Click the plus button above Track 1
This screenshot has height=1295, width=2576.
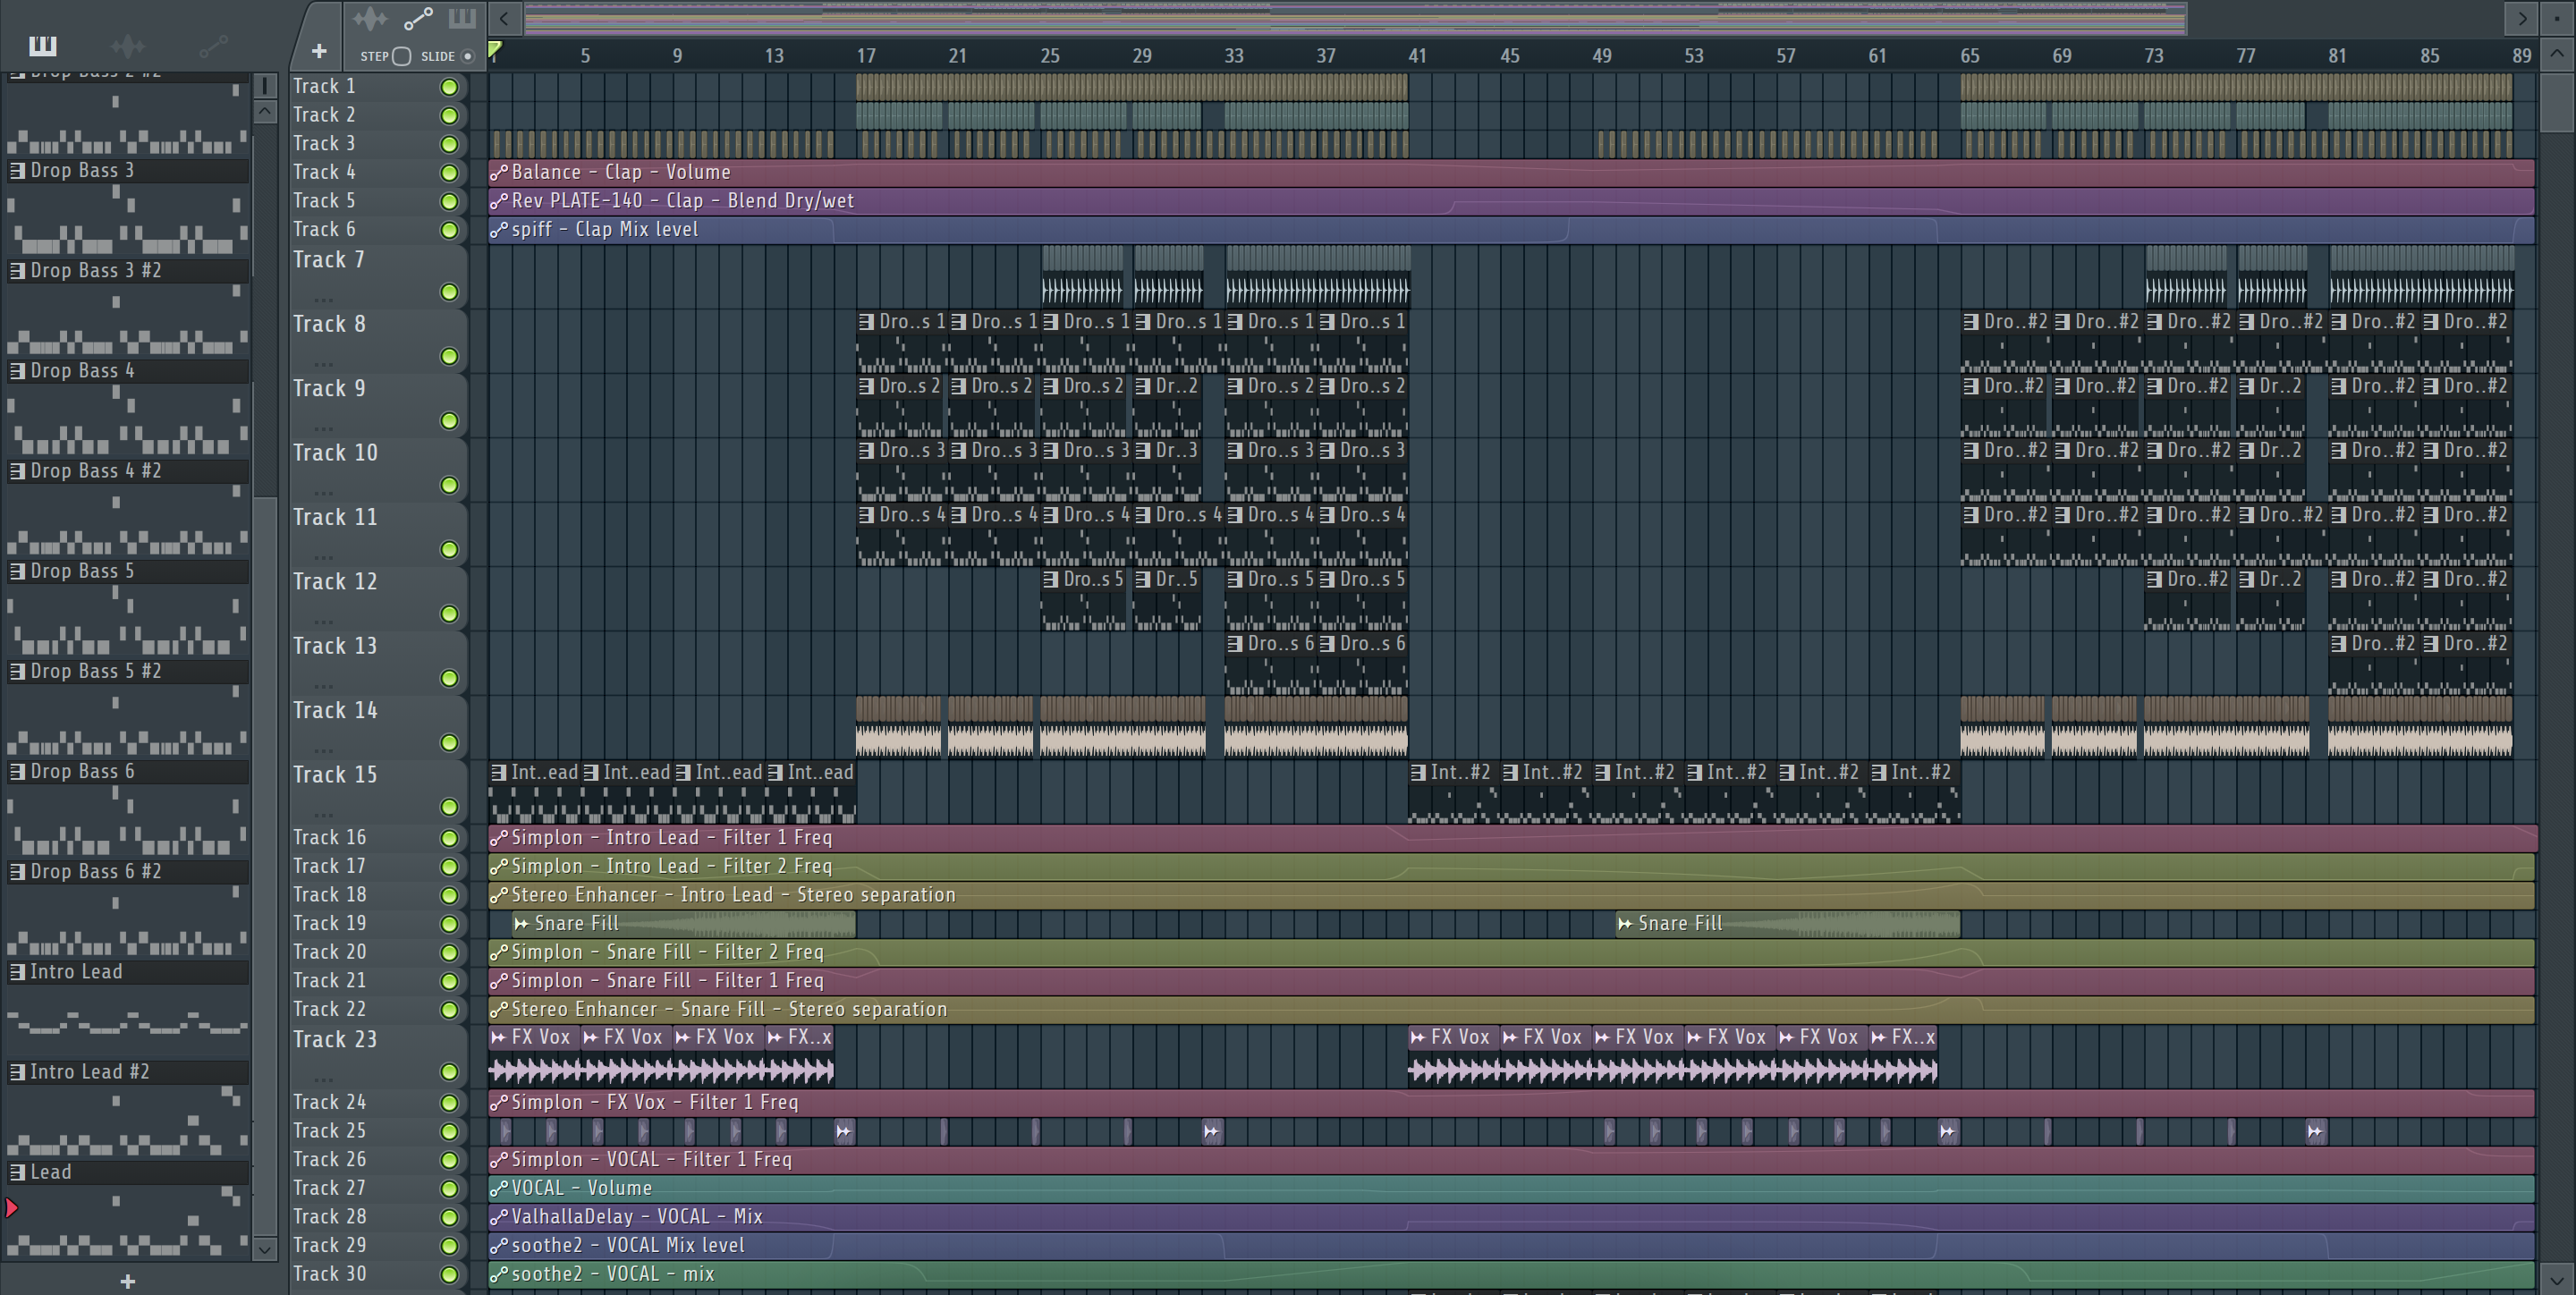[x=319, y=51]
